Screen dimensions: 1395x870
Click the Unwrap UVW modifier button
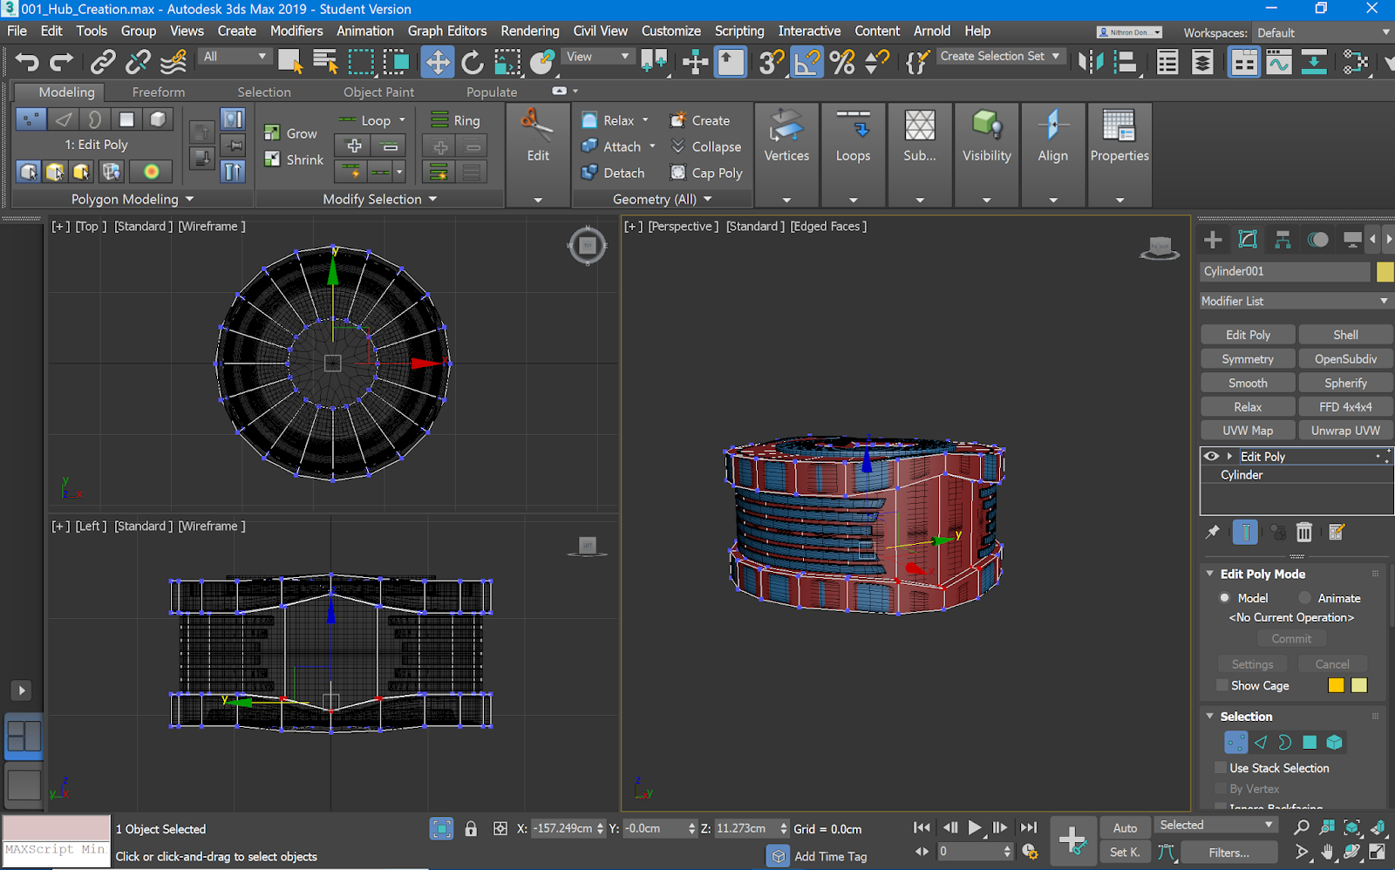pos(1345,431)
